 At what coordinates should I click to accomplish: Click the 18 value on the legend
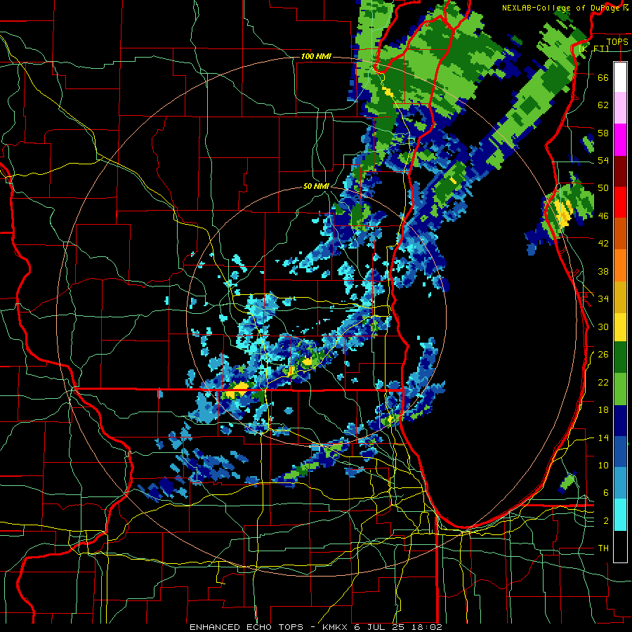coord(603,410)
